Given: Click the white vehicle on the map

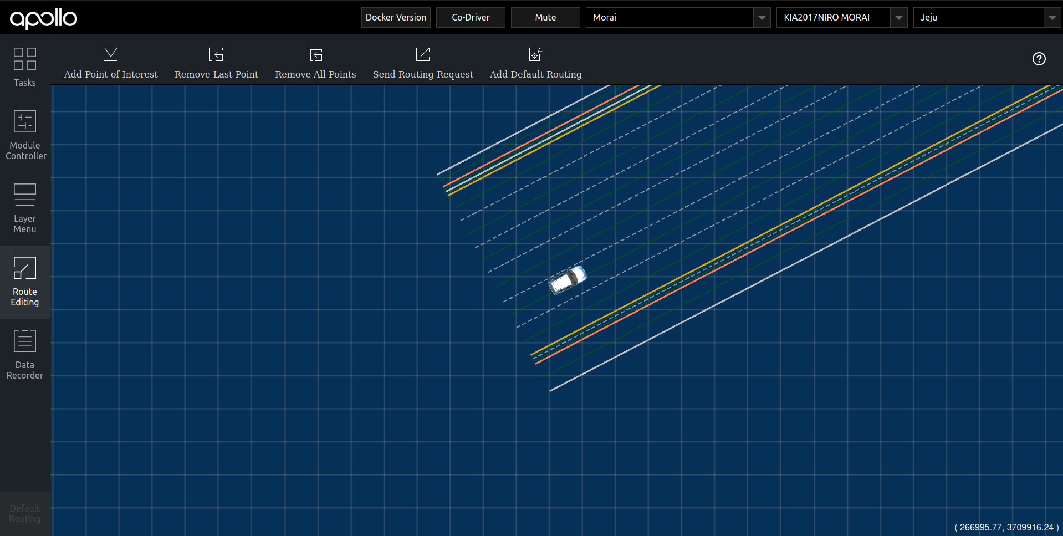Looking at the screenshot, I should 568,279.
